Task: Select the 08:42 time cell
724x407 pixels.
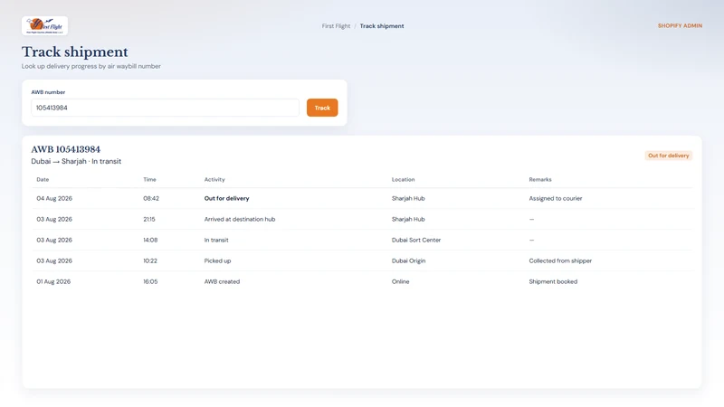Action: tap(151, 198)
